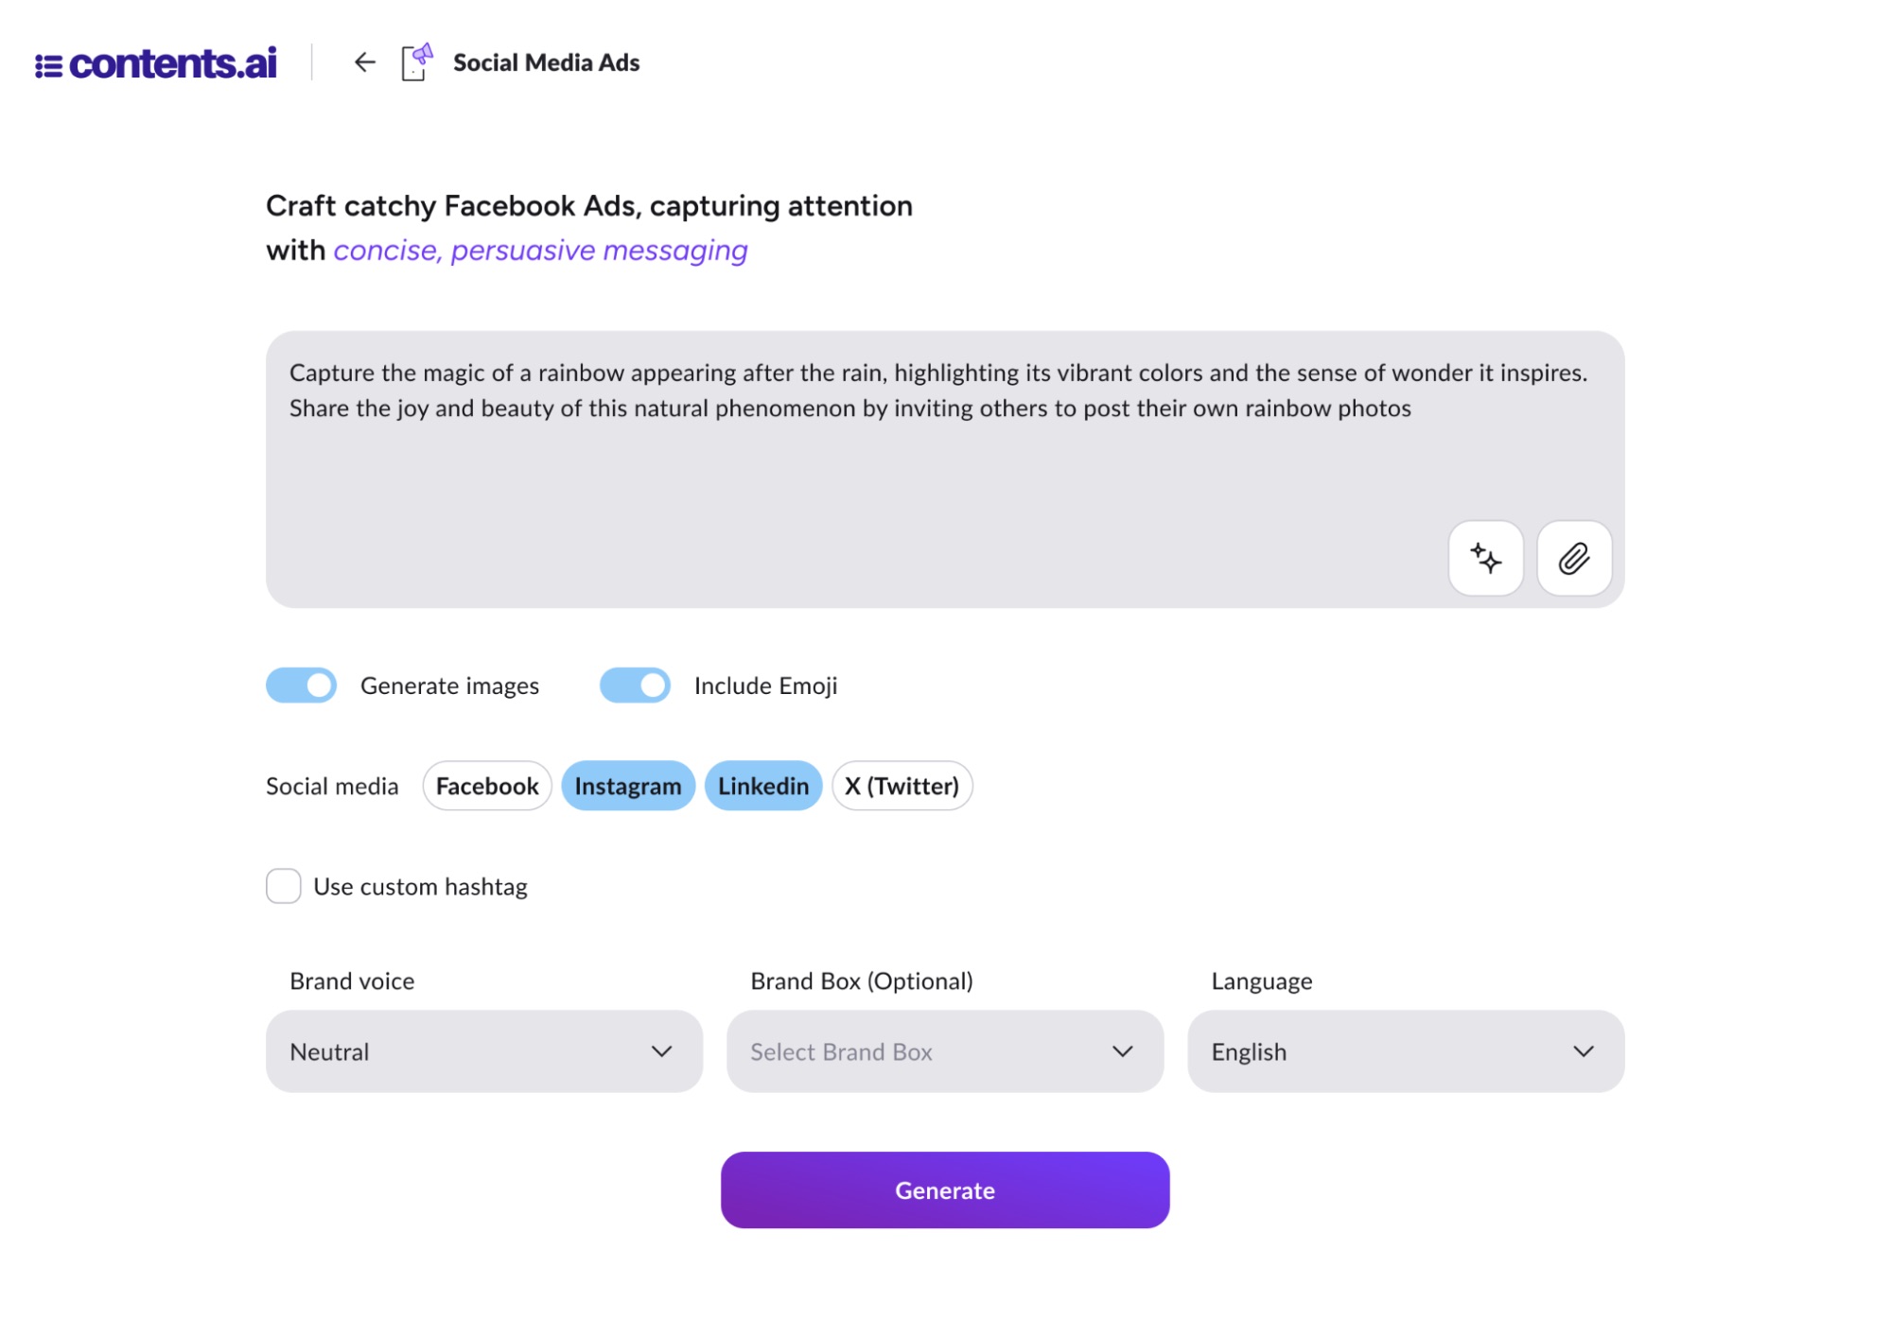Image resolution: width=1891 pixels, height=1319 pixels.
Task: Click the Brand voice chevron arrow
Action: [x=661, y=1051]
